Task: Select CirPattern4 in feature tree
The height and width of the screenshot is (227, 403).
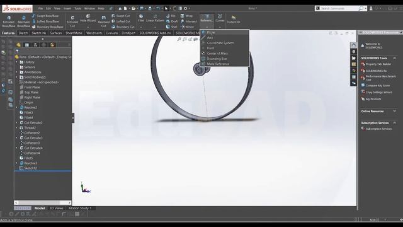Action: tap(32, 153)
